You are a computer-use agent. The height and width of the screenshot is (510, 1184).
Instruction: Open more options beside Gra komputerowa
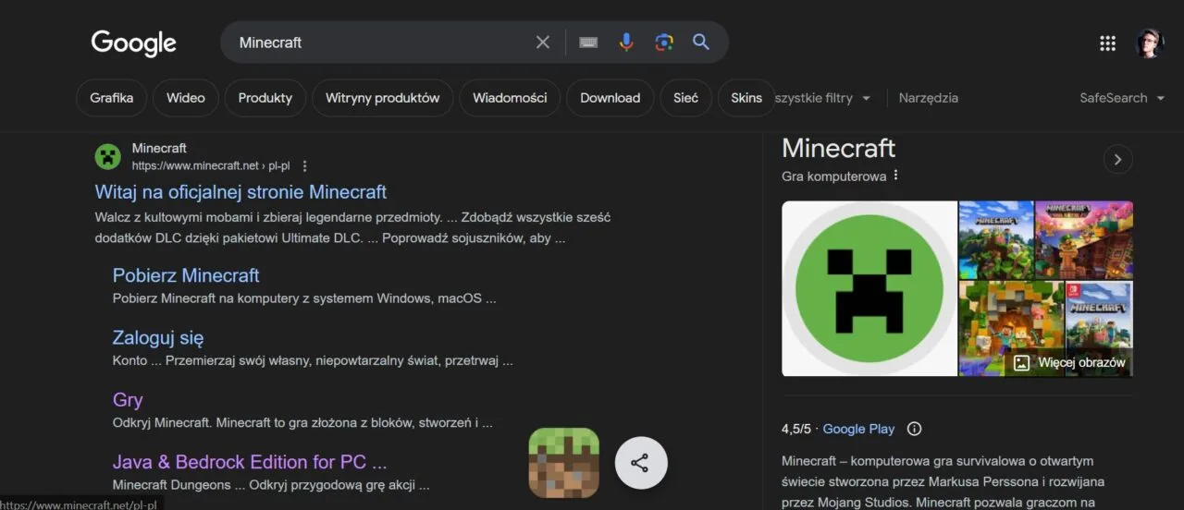coord(895,176)
